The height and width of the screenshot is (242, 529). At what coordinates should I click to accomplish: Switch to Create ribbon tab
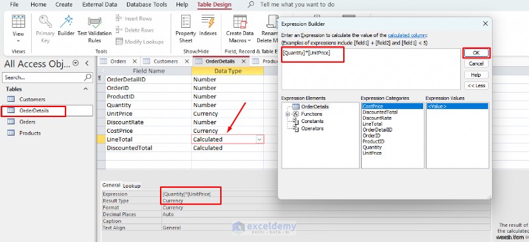(x=63, y=5)
